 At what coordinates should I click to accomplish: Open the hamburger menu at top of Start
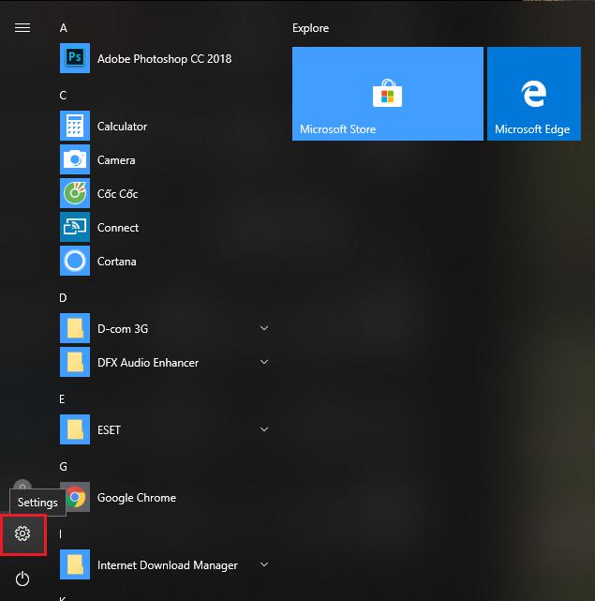pyautogui.click(x=22, y=27)
